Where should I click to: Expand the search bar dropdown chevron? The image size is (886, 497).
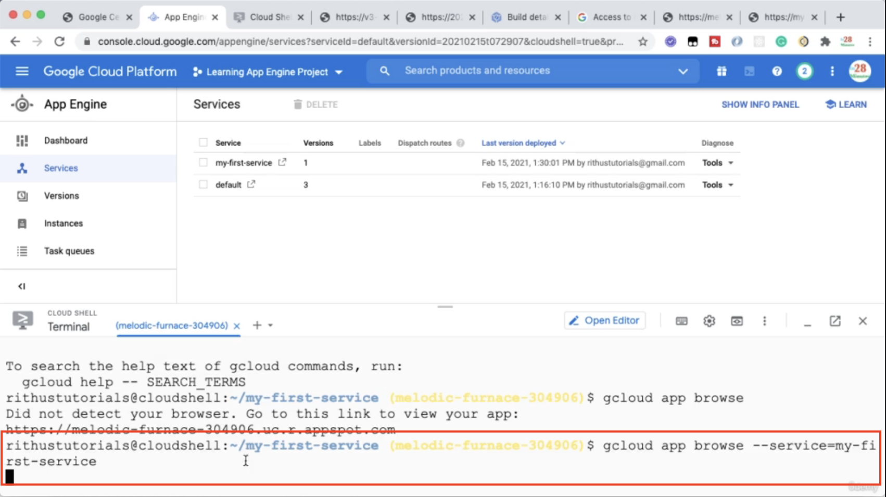click(x=683, y=71)
